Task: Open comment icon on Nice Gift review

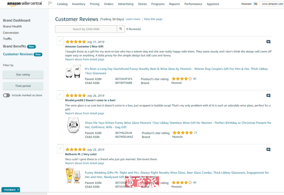Action: click(x=268, y=42)
